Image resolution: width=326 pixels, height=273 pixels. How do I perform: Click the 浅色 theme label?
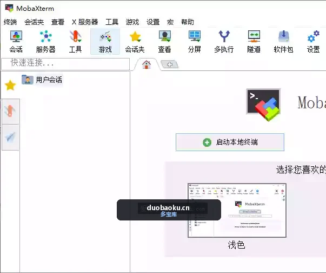point(236,245)
